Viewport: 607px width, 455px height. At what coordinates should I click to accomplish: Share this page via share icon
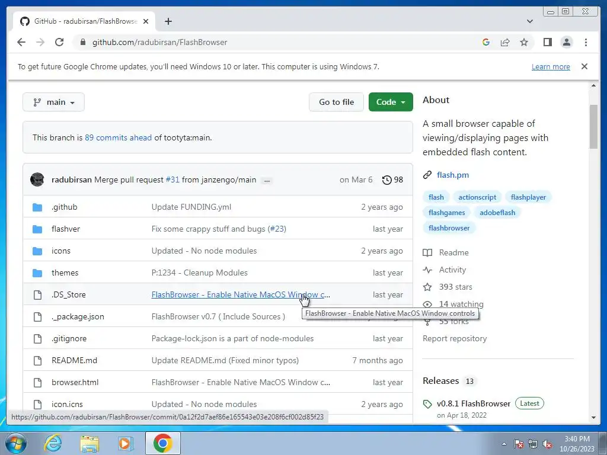pyautogui.click(x=505, y=42)
